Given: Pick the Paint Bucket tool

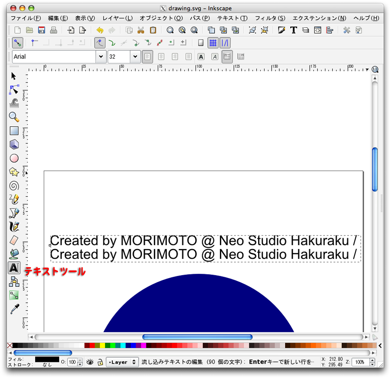Looking at the screenshot, I should (x=14, y=254).
